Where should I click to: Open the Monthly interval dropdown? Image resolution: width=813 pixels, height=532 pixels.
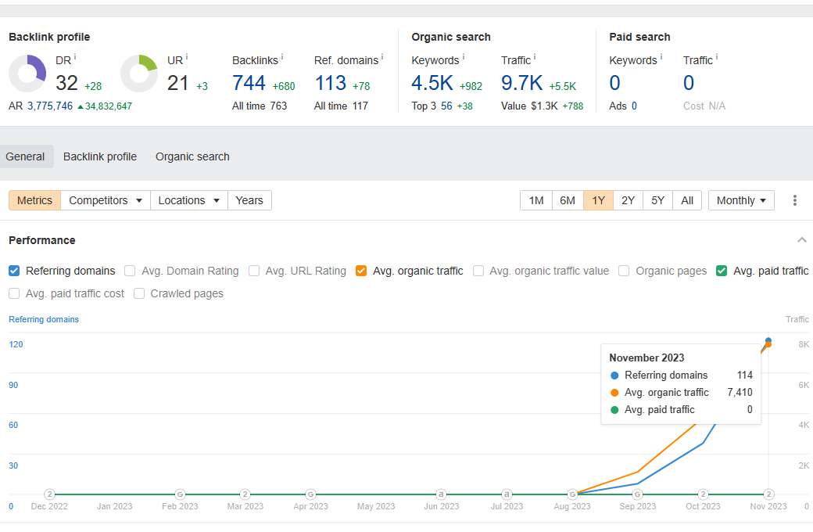click(741, 200)
